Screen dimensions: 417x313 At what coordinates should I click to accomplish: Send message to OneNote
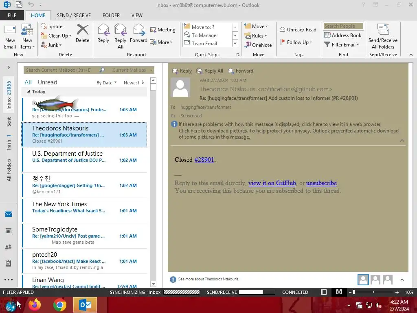[x=258, y=45]
